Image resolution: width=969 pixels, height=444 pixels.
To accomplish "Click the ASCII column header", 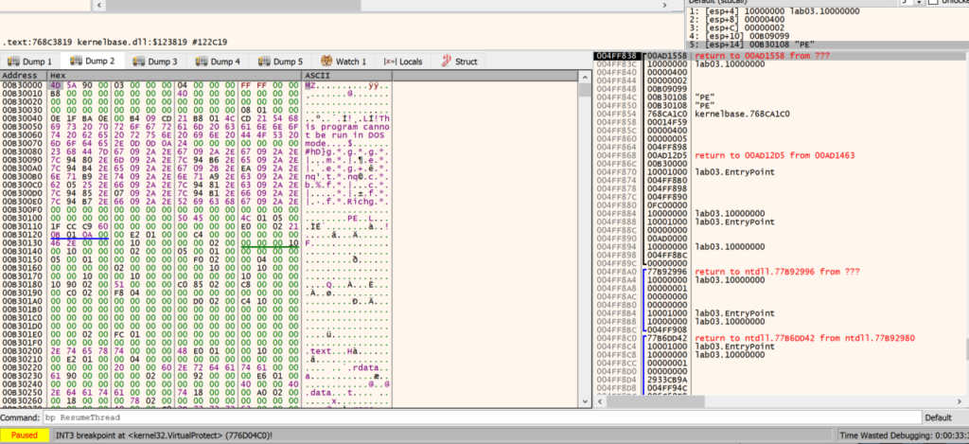I will tap(346, 76).
